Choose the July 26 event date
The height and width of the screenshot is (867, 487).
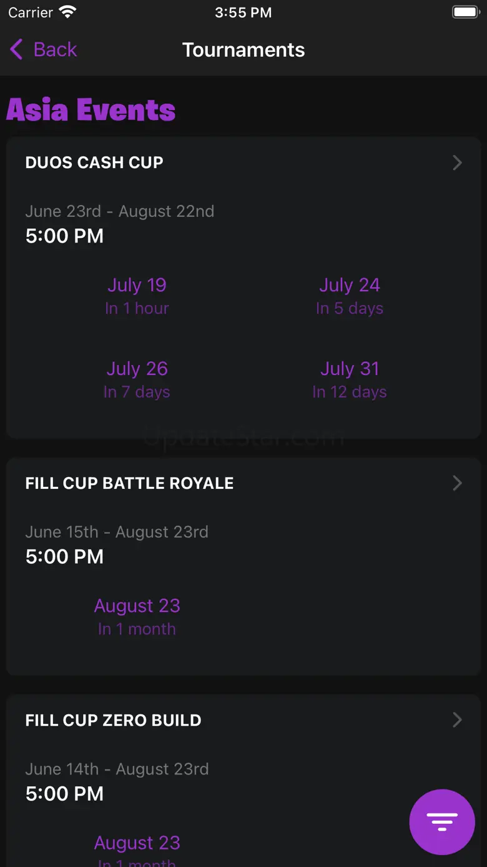pos(137,379)
